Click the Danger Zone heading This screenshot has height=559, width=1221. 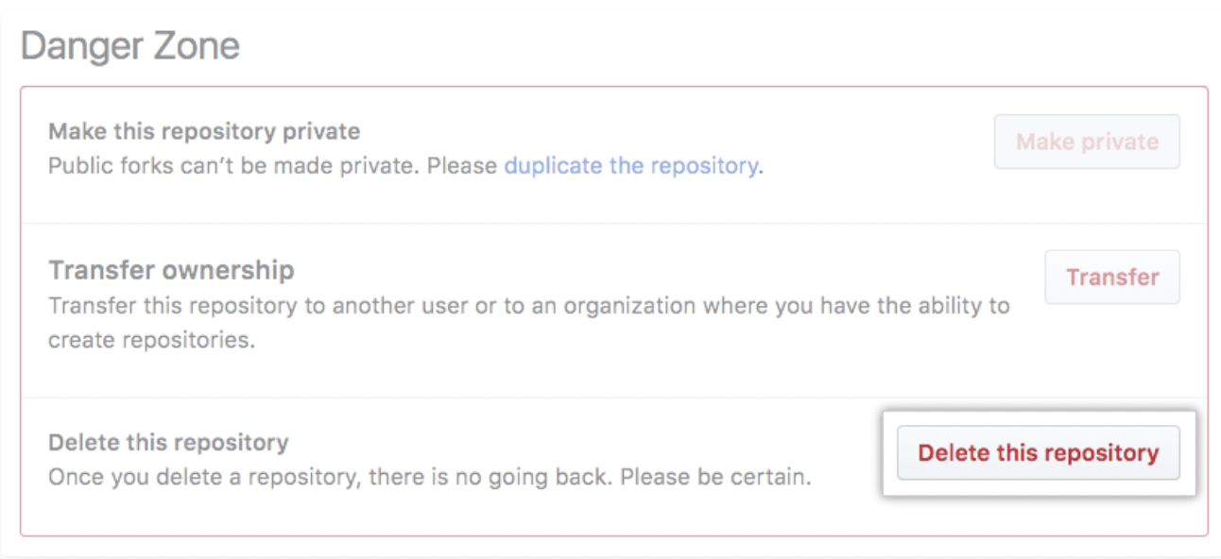[x=130, y=45]
